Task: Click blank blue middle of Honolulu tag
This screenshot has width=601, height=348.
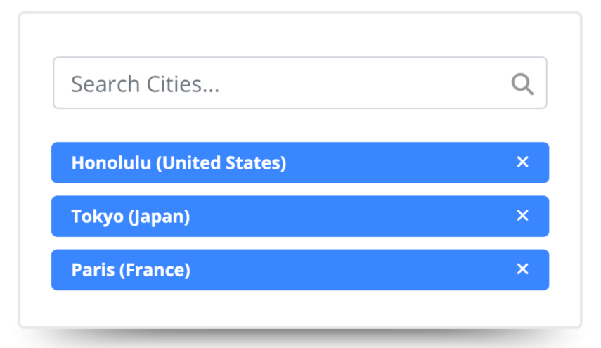Action: point(401,163)
